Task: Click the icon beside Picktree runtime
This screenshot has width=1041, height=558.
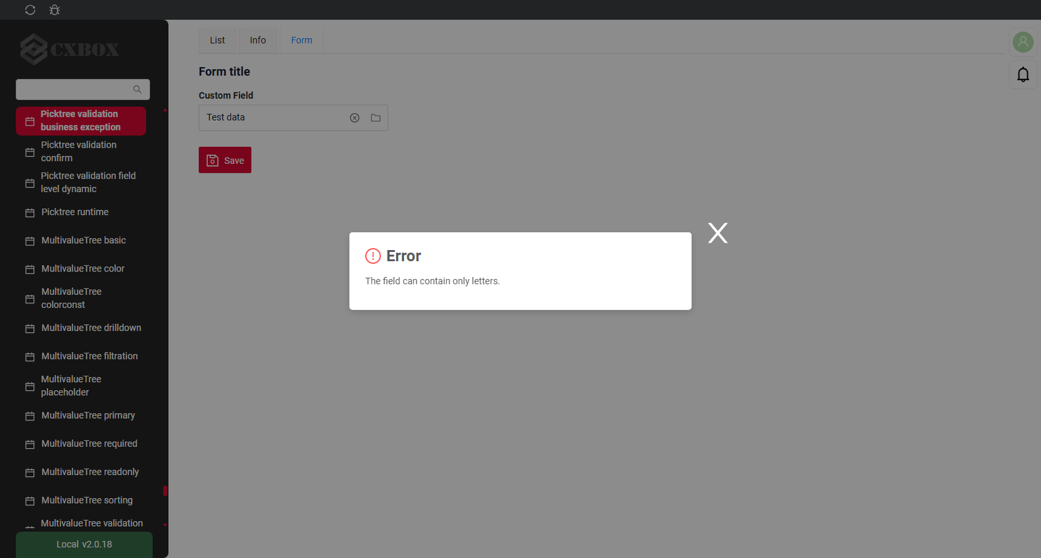Action: point(30,213)
